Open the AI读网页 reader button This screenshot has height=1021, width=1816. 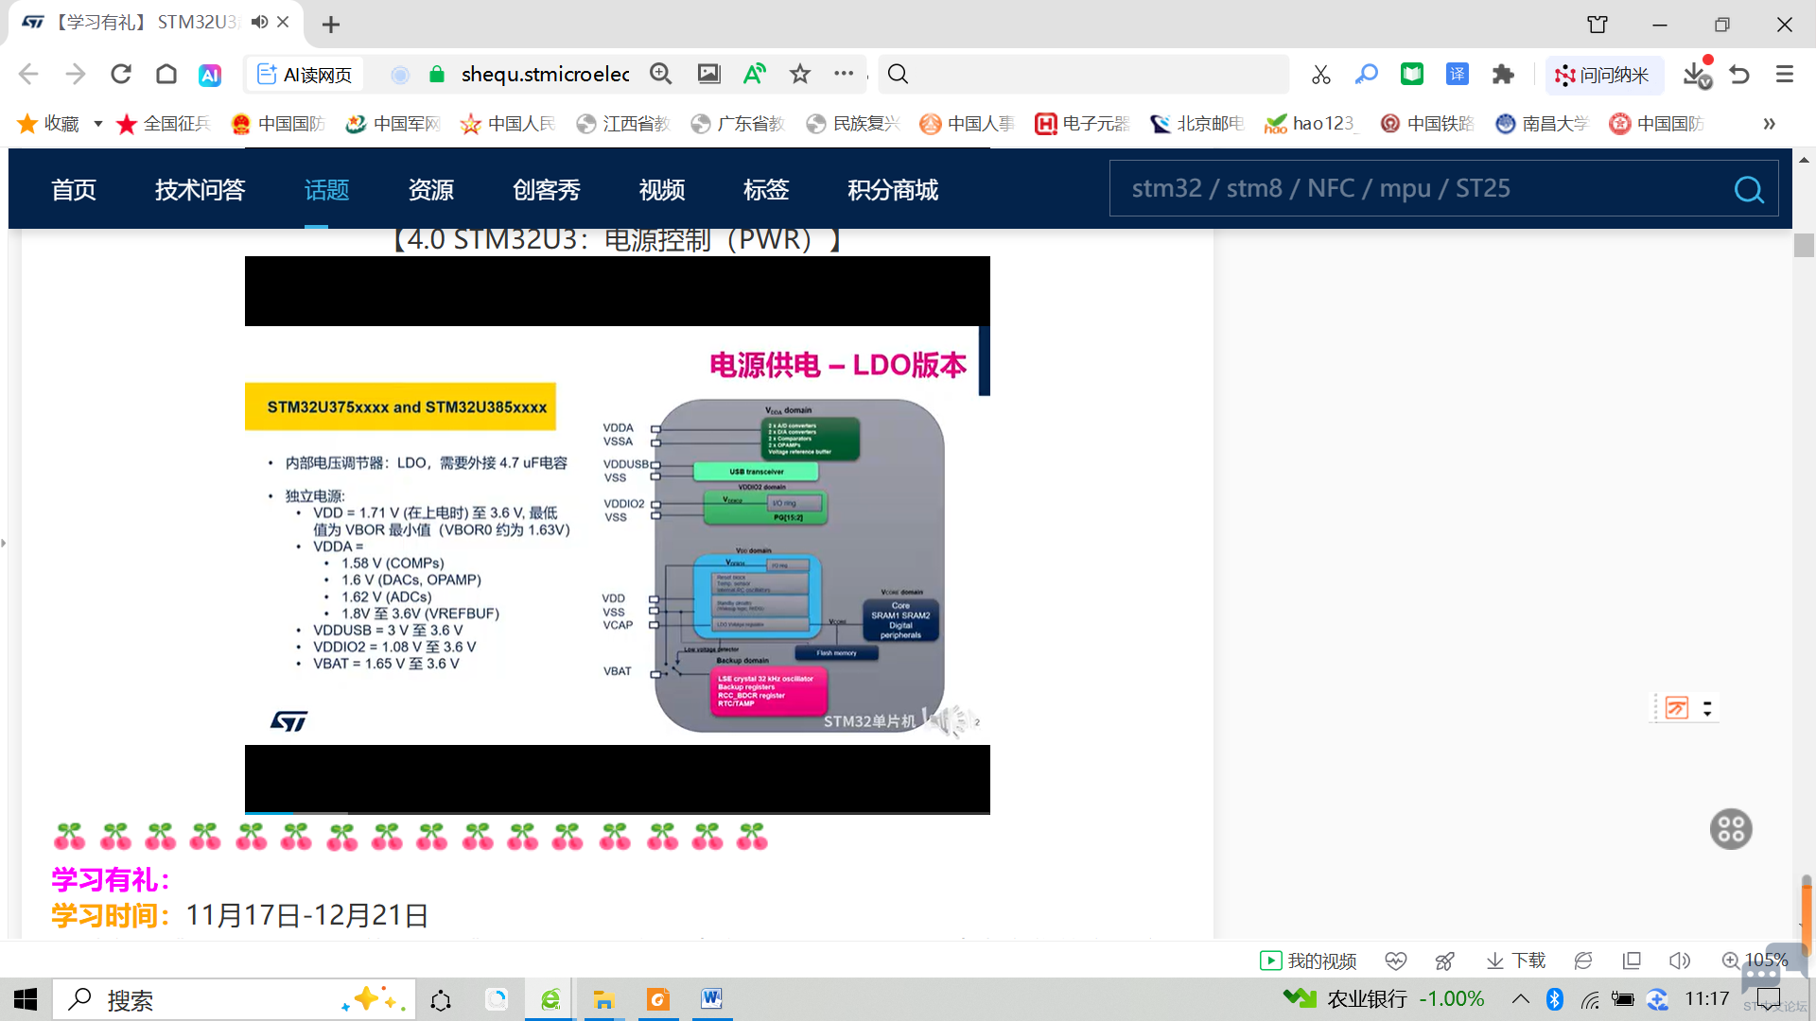pos(305,74)
